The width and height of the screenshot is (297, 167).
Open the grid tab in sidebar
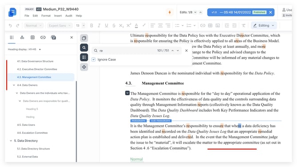32,38
